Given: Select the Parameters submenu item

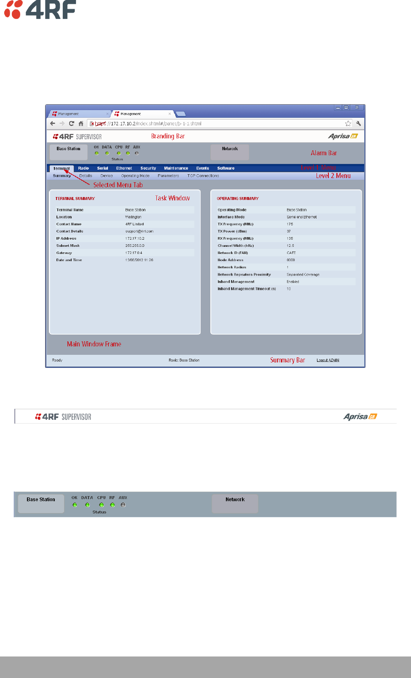Looking at the screenshot, I should point(168,176).
